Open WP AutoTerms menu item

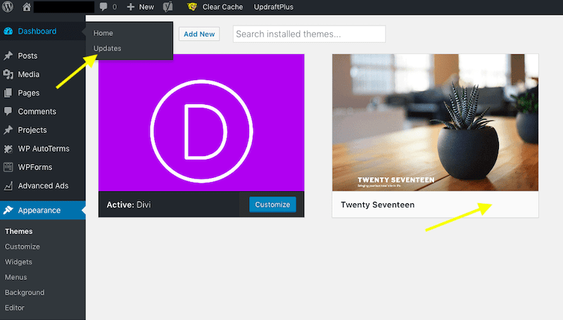tap(43, 149)
